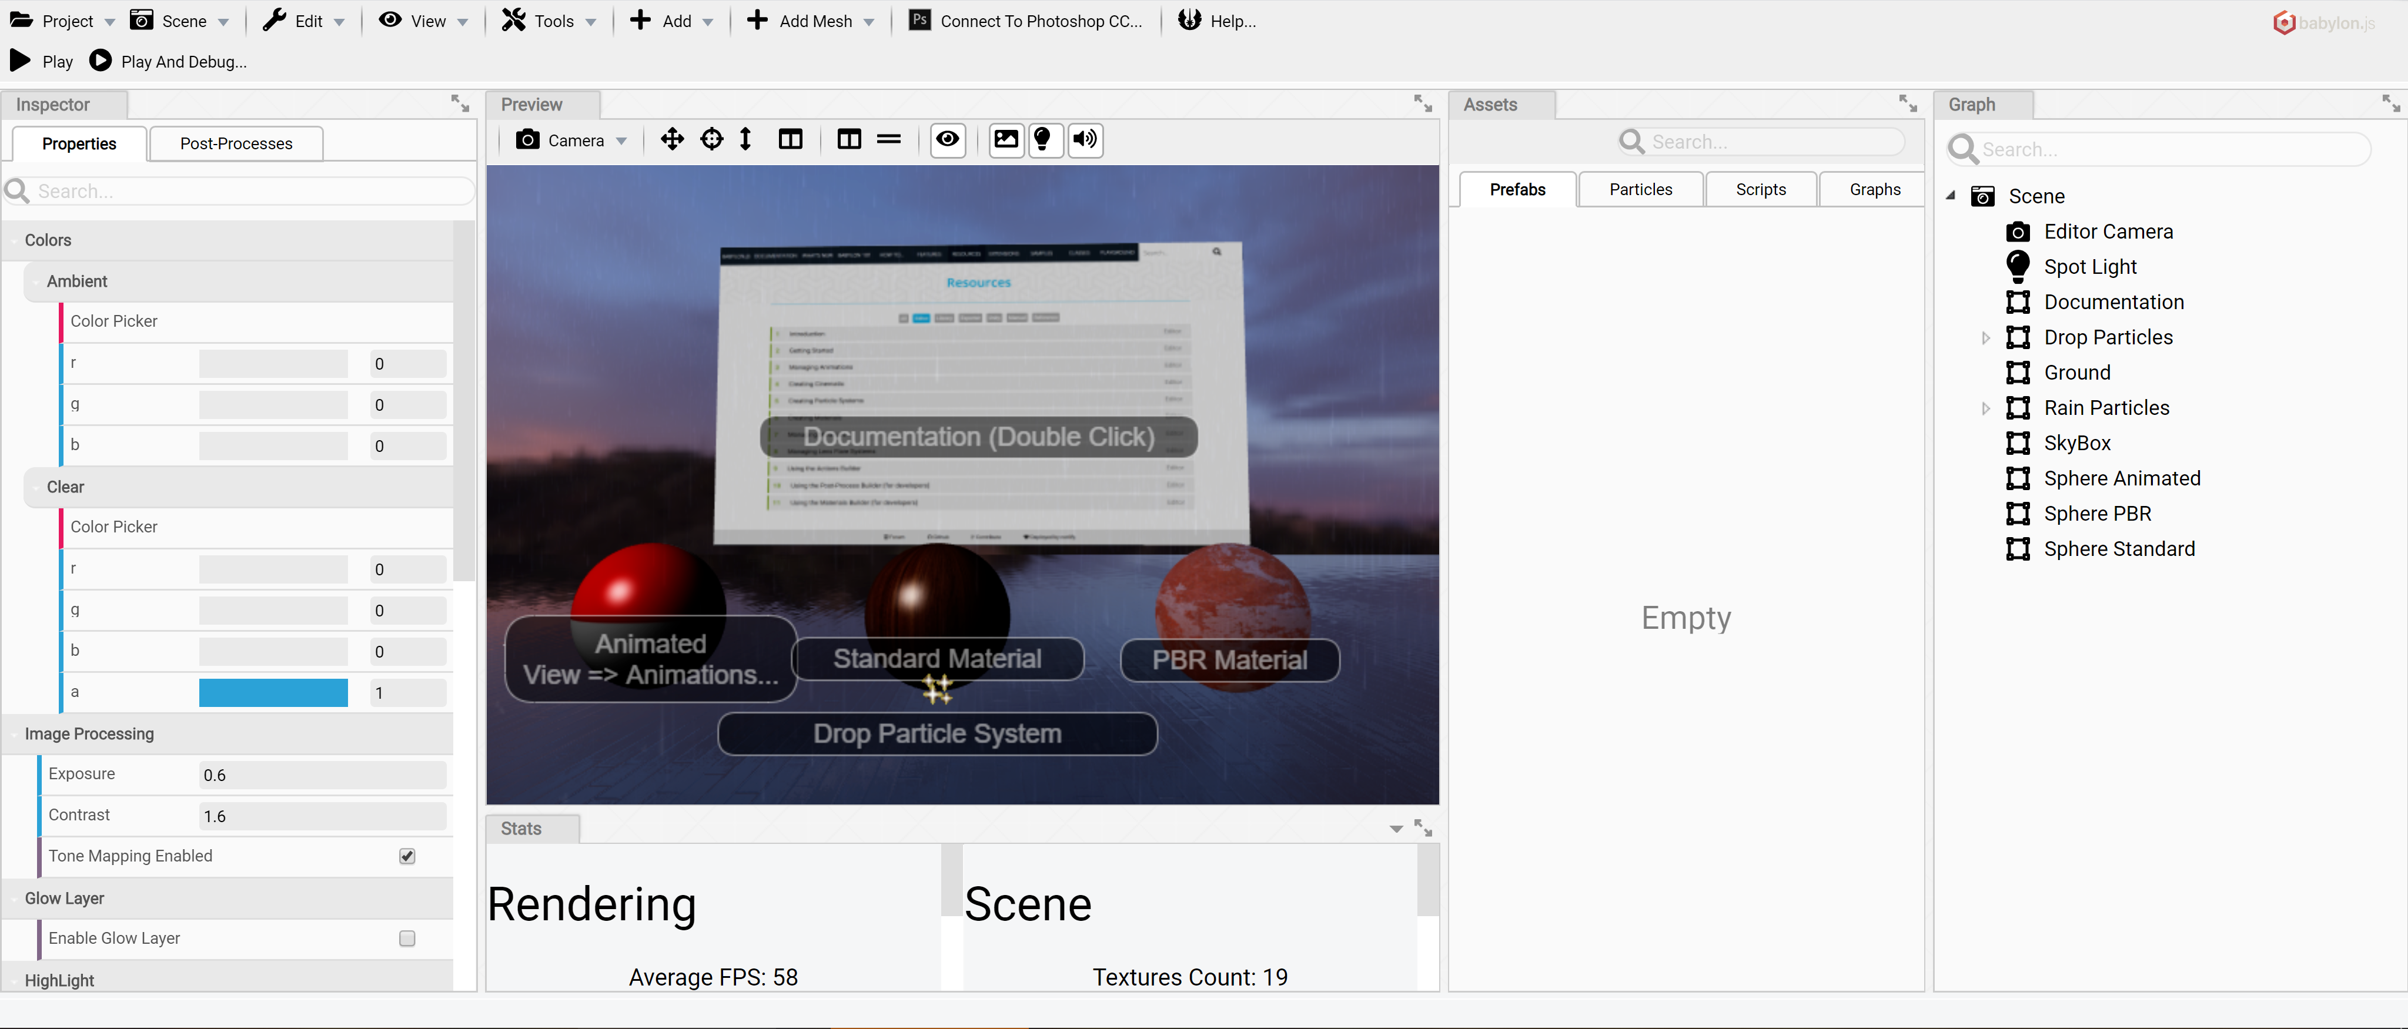
Task: Toggle the eye icon in Preview toolbar
Action: tap(948, 140)
